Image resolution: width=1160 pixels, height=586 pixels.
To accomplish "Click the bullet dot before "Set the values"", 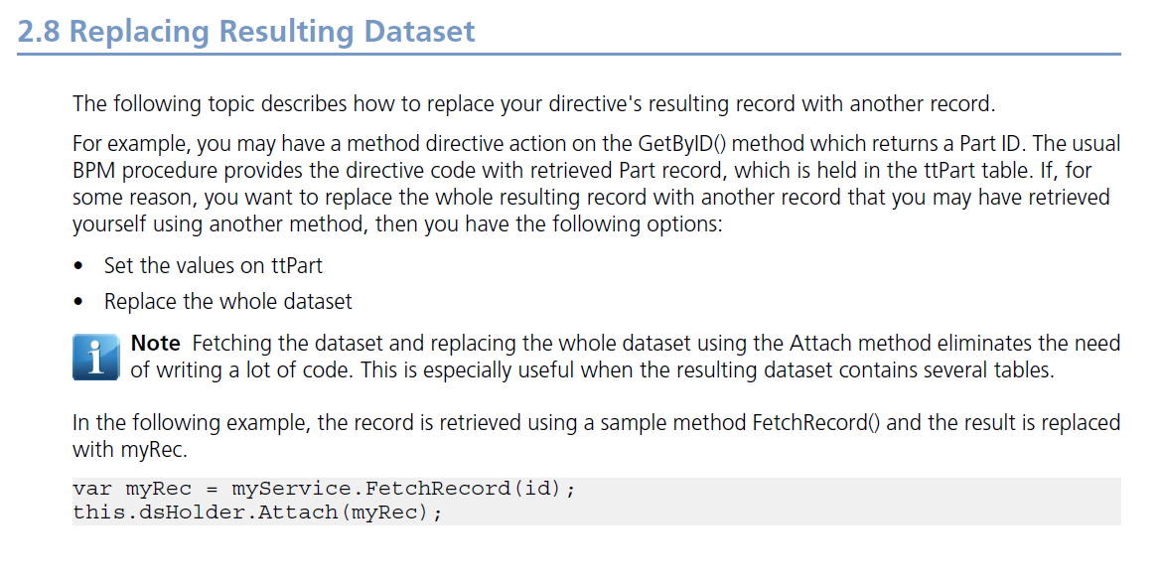I will pos(78,267).
